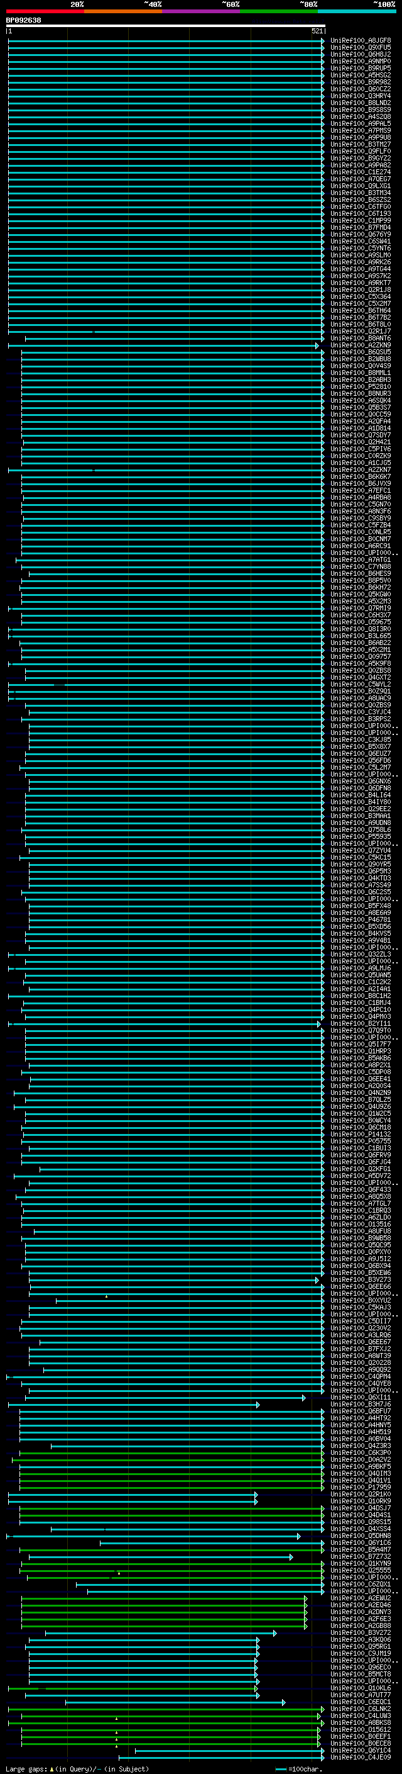Click UniRef100_B0WCY4 label
This screenshot has height=1774, width=402.
(361, 1120)
